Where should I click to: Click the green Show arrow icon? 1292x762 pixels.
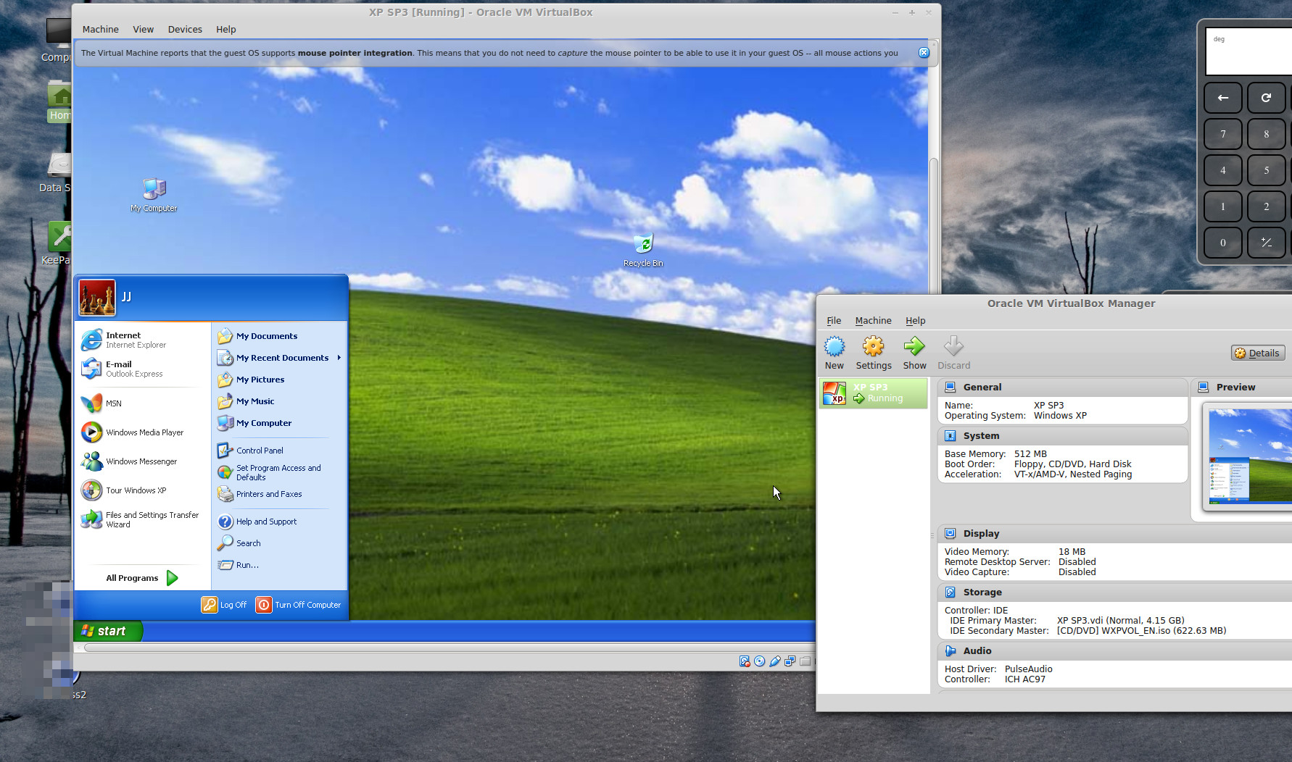914,347
